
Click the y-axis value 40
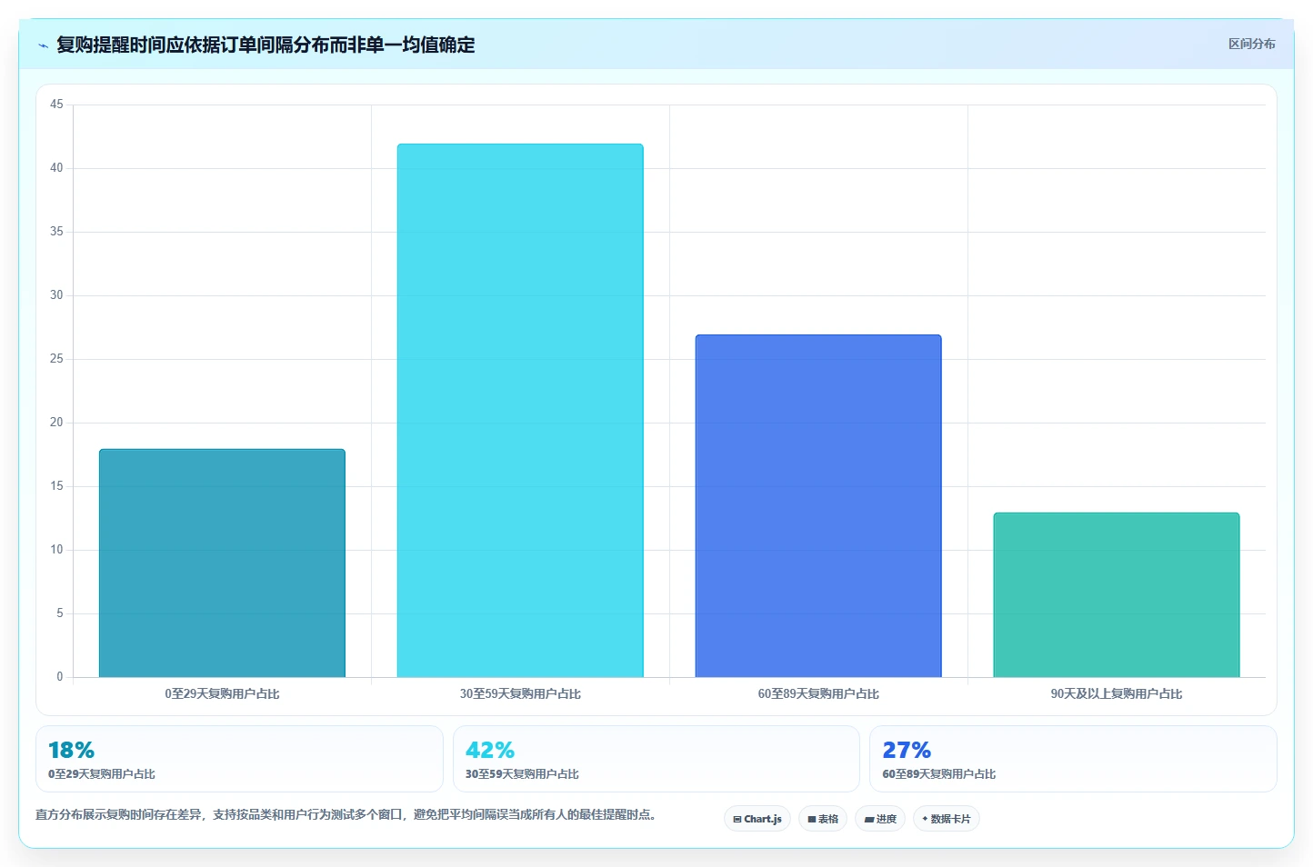click(56, 168)
